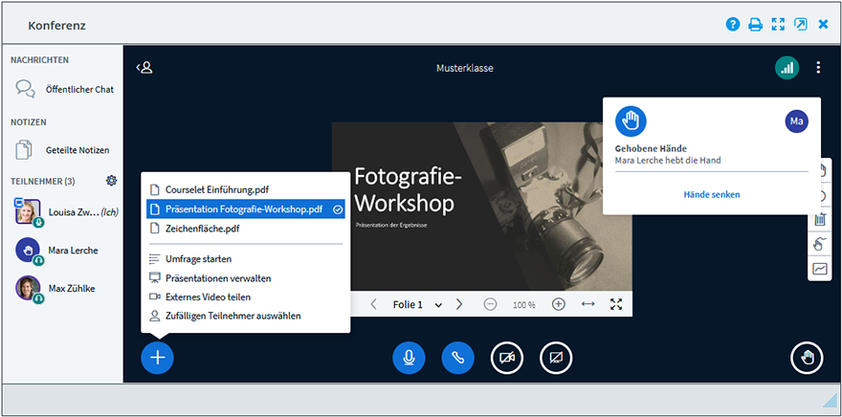842x417 pixels.
Task: Select participant Louisa Zw... (Ich)
Action: click(x=65, y=212)
